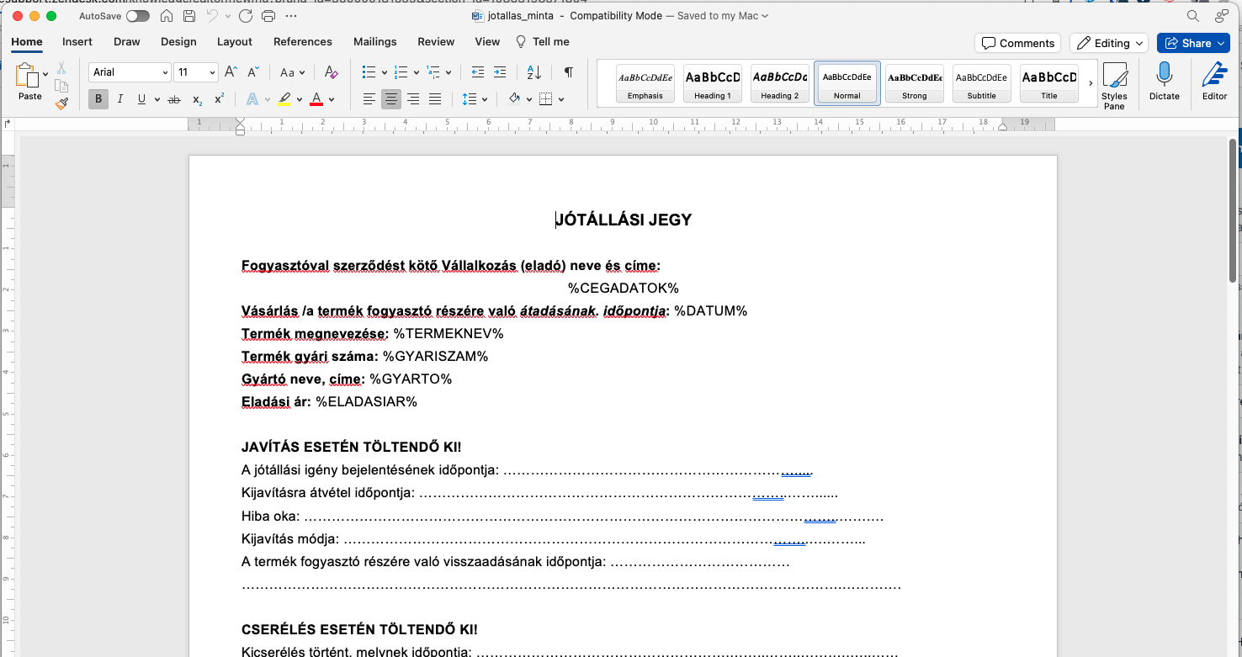Decrease font size with small A
The height and width of the screenshot is (657, 1242).
tap(252, 72)
